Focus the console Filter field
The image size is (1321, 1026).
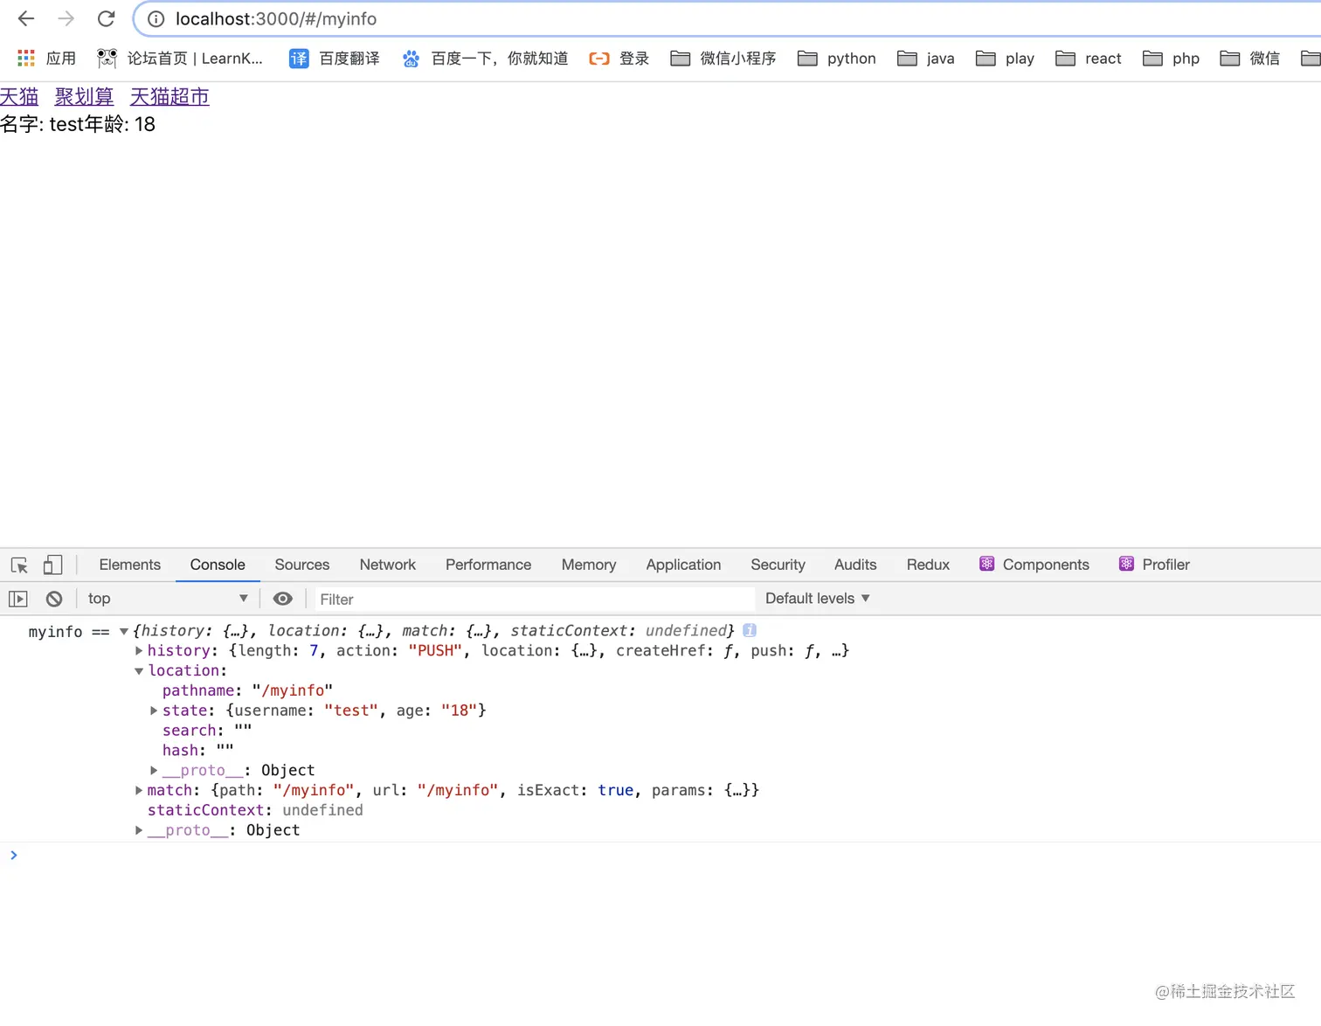(x=535, y=600)
